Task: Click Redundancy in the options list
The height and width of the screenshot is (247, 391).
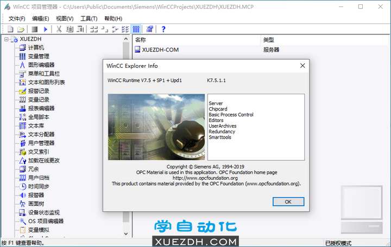Action: coord(222,132)
